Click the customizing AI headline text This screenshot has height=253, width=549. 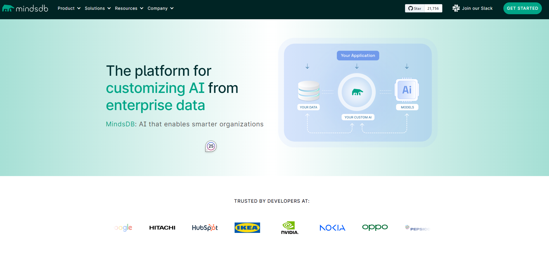(155, 88)
